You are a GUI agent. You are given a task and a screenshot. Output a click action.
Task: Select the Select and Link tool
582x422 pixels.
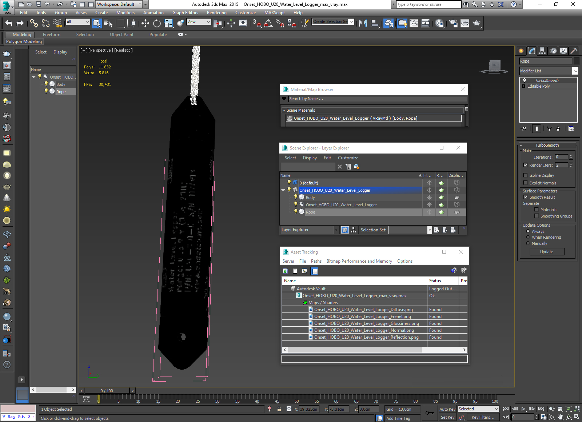pos(34,23)
